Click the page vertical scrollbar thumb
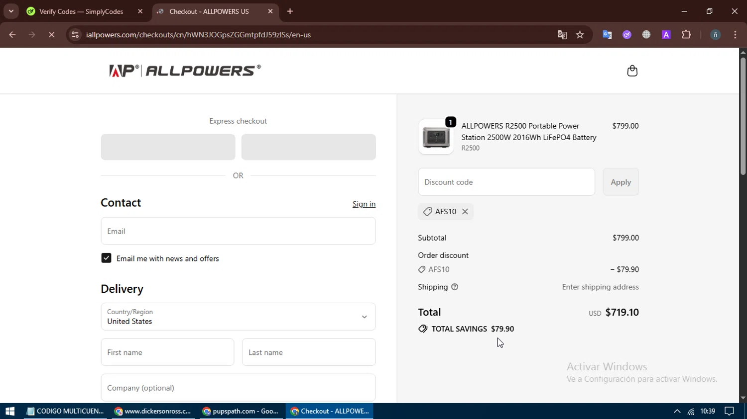This screenshot has height=419, width=747. click(743, 116)
